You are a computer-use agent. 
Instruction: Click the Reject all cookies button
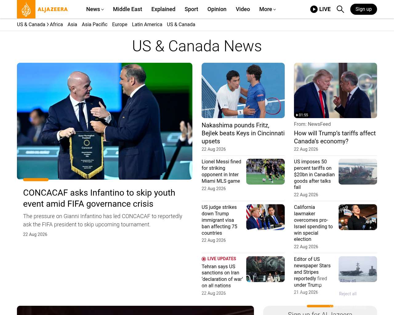(x=348, y=294)
